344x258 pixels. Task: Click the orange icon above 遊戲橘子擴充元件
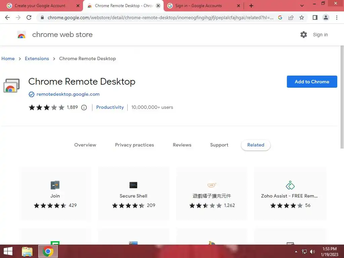pyautogui.click(x=212, y=185)
